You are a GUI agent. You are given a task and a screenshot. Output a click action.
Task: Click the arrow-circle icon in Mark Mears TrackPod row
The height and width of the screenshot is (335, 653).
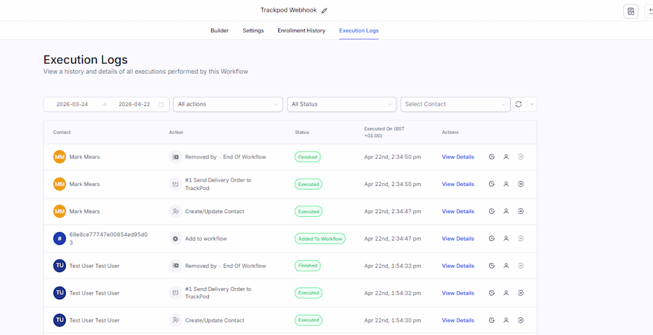pos(521,184)
